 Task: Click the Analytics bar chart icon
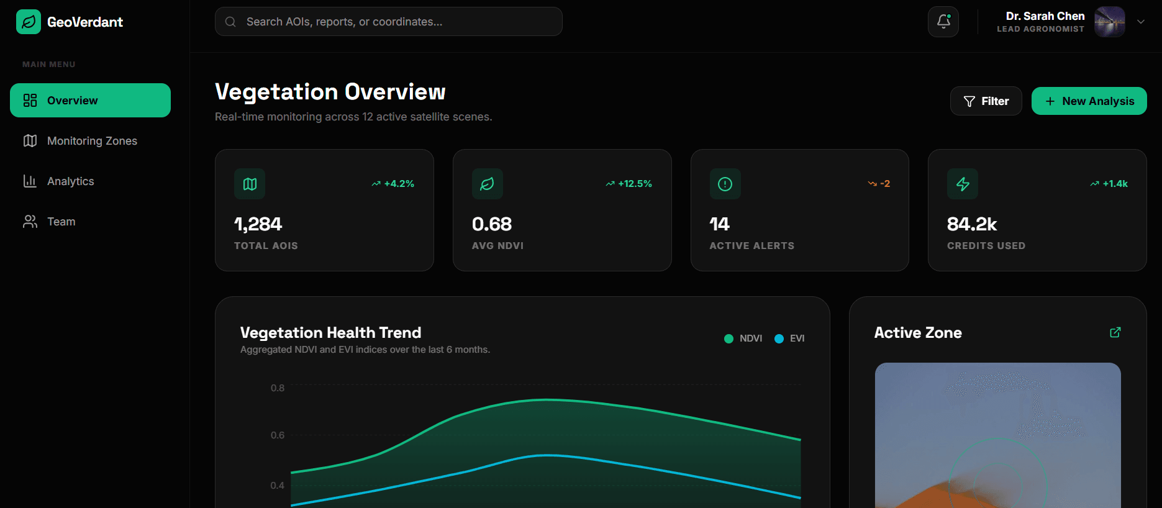(30, 181)
